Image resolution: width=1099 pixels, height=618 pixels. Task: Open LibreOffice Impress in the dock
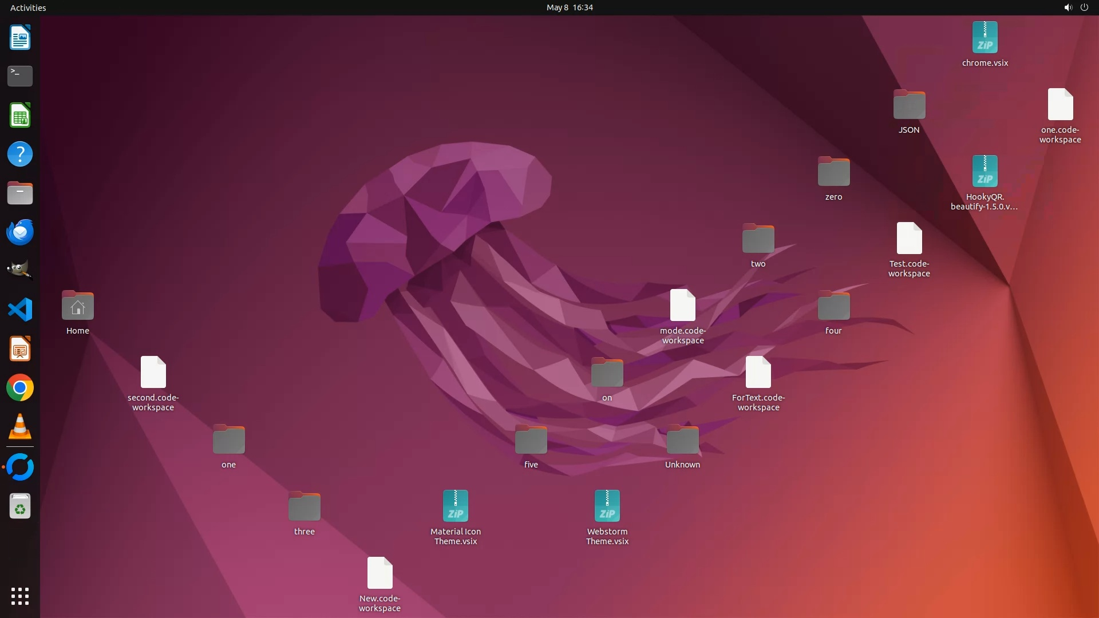[x=20, y=349]
